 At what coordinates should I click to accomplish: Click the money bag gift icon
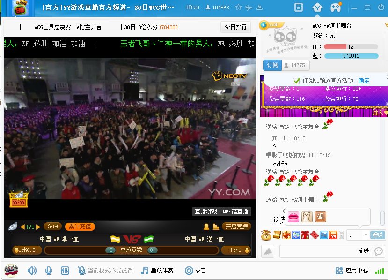click(x=266, y=235)
